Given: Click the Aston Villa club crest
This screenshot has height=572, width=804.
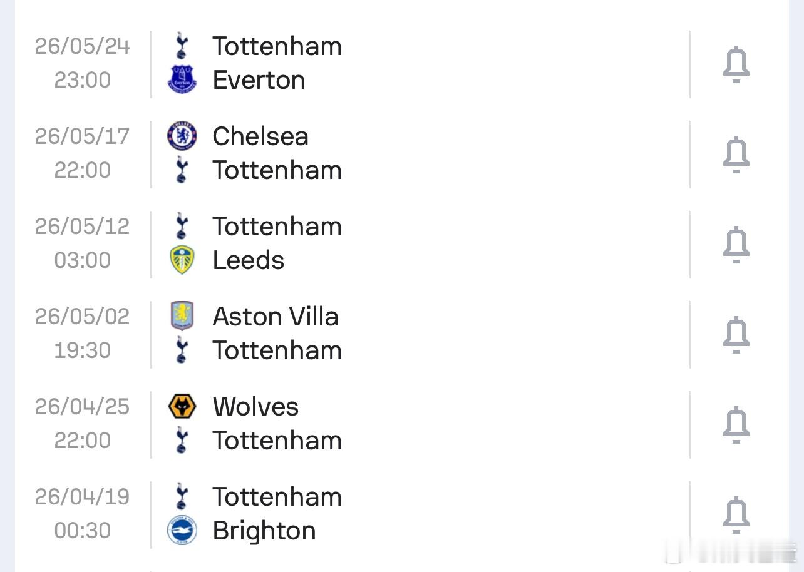Looking at the screenshot, I should pos(182,317).
